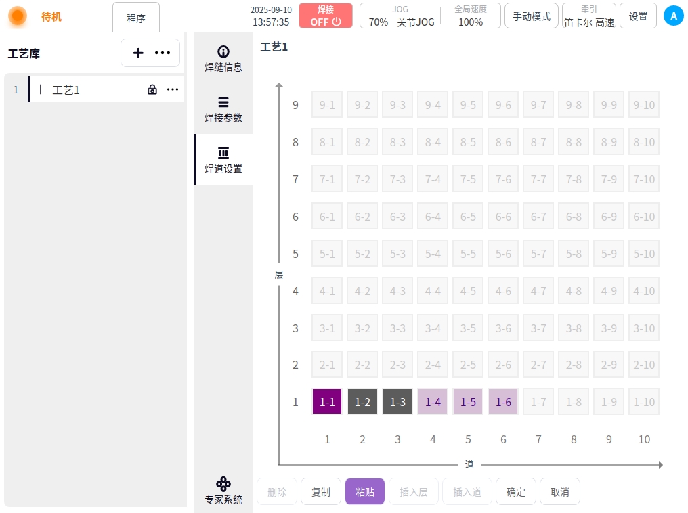Expand the JOG speed selector
Viewport: 688px width, 513px height.
[x=401, y=16]
